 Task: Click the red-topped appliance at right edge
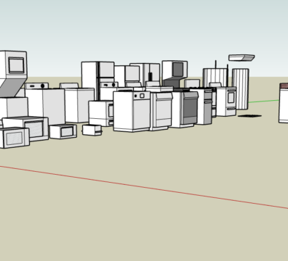tap(284, 103)
